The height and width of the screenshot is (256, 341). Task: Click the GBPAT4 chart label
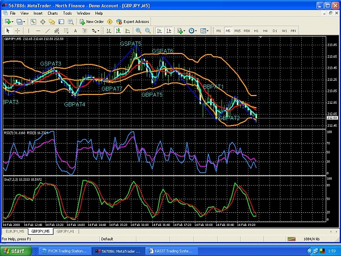pos(75,104)
